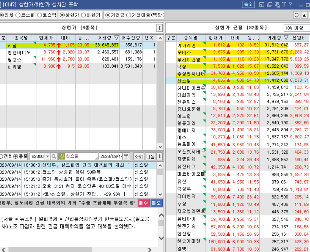The height and width of the screenshot is (252, 310).
Task: Sort 상한가 근접 list by 거래량 header
Action: [275, 38]
